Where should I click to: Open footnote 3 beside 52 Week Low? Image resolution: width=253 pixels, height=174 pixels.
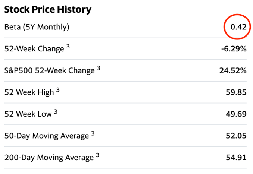[x=56, y=111]
